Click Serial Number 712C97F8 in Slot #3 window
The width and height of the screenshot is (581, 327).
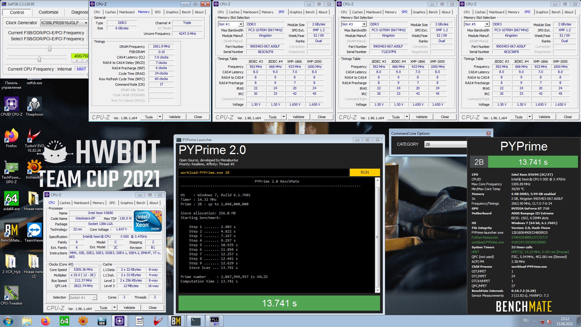click(x=388, y=52)
